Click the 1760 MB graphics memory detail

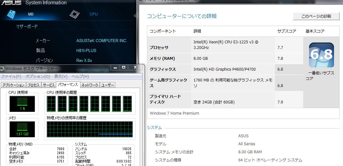(x=233, y=83)
